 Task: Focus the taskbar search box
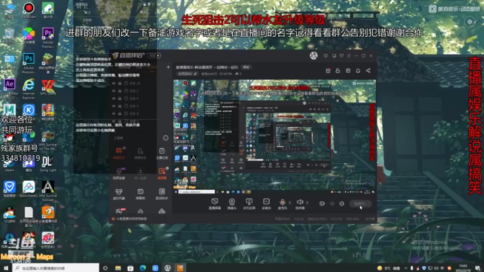coord(56,268)
